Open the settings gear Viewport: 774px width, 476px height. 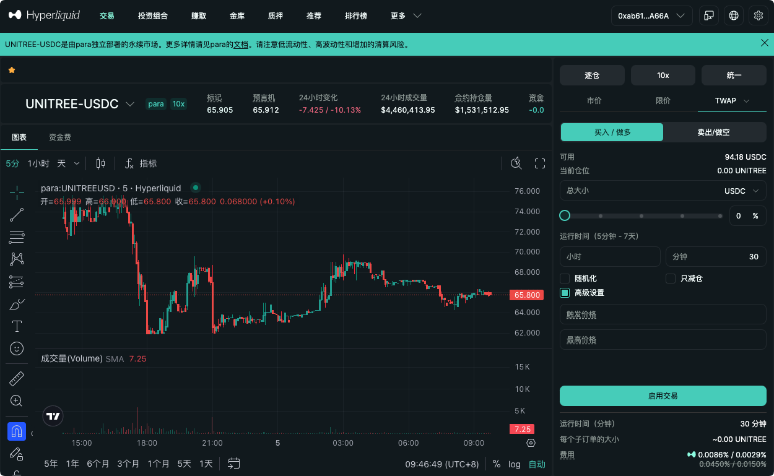tap(759, 16)
